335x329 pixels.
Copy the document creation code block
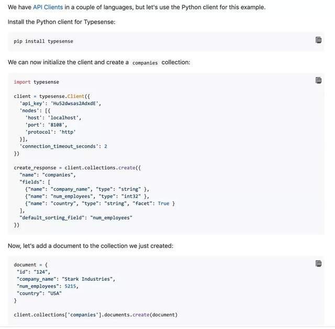[x=319, y=264]
